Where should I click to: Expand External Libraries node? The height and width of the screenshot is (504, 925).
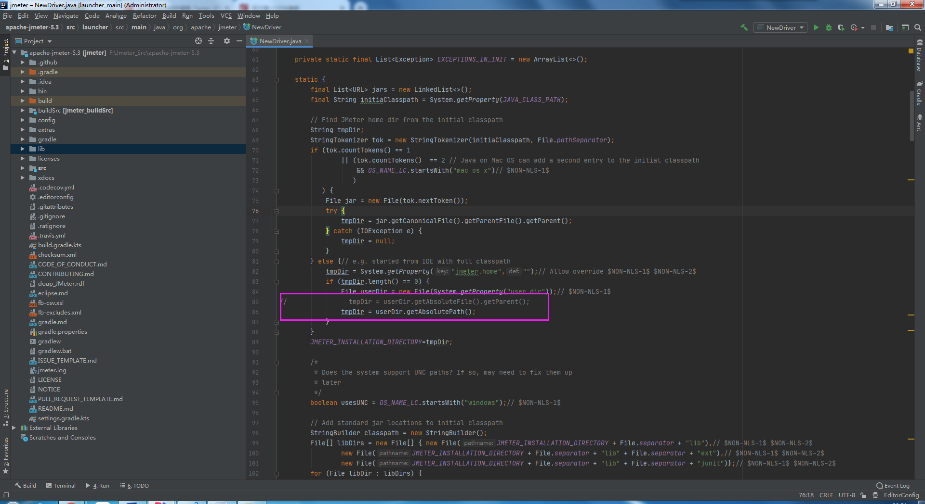[14, 428]
